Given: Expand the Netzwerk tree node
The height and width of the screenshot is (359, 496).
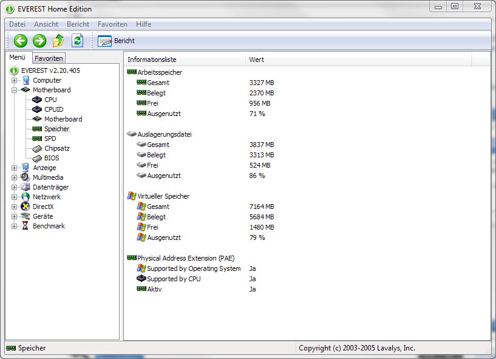Looking at the screenshot, I should click(14, 197).
